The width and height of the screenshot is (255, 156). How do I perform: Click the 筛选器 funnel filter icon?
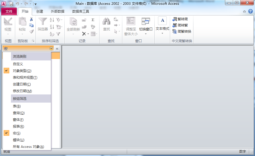(43, 21)
